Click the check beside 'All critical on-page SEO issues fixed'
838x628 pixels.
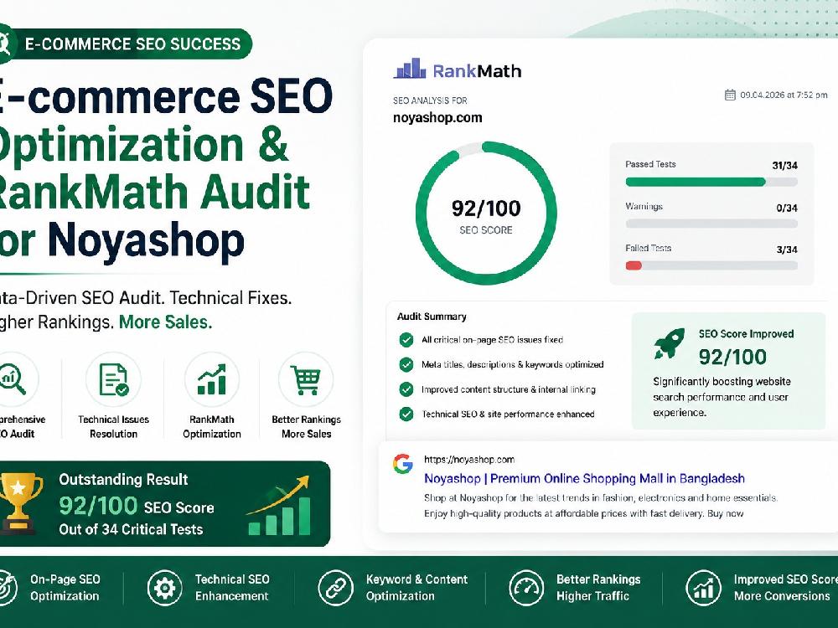[406, 340]
